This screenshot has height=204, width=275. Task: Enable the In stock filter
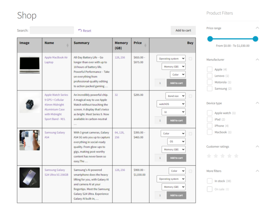coord(210,181)
